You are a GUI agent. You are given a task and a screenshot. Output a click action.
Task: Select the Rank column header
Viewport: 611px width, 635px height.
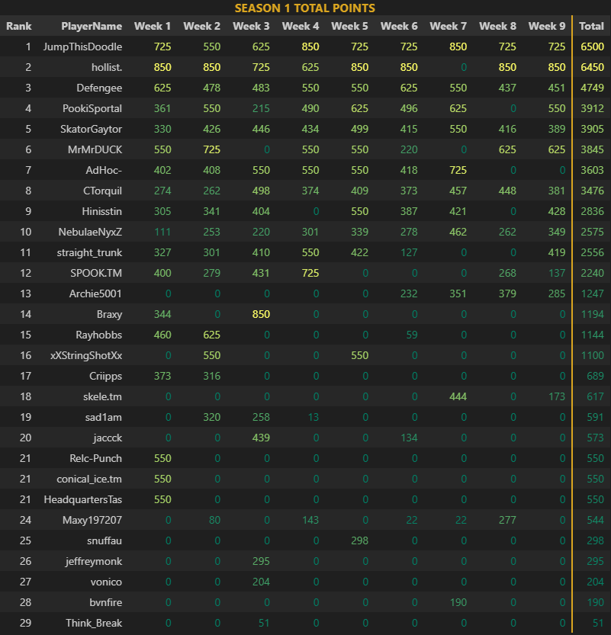coord(18,26)
